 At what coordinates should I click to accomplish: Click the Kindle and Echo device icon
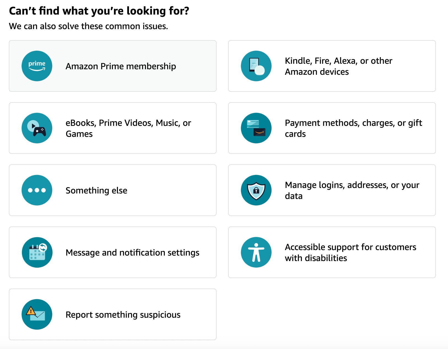coord(256,66)
